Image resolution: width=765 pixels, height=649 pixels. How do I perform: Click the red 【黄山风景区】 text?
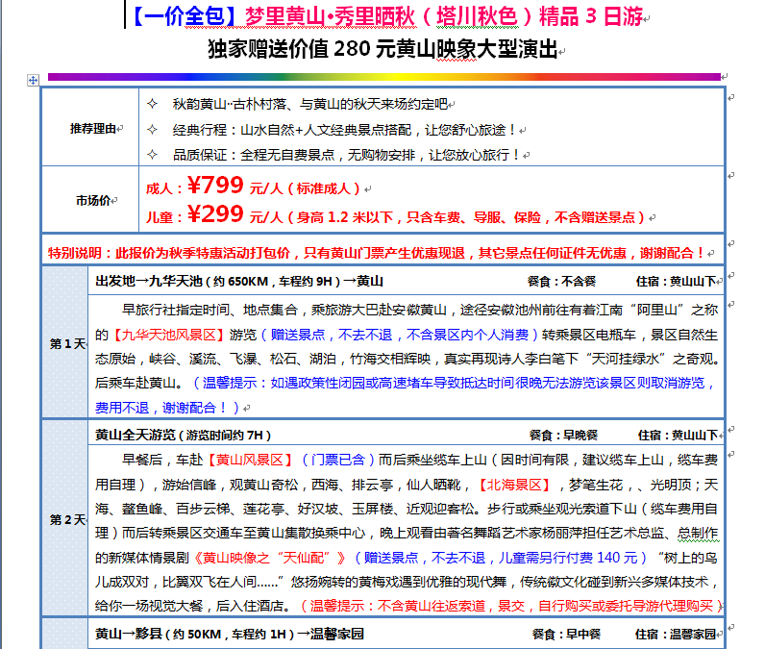tap(251, 460)
